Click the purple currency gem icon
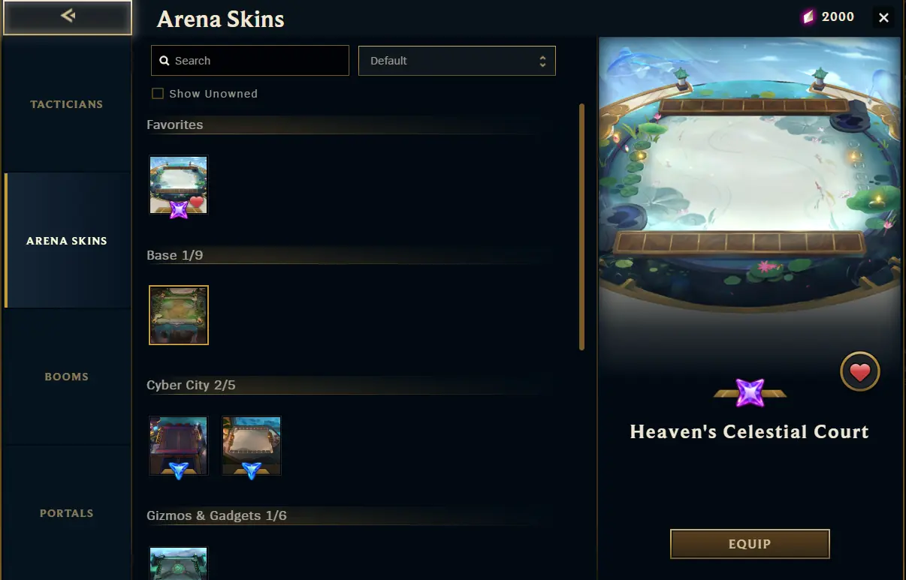This screenshot has height=580, width=906. [x=808, y=17]
